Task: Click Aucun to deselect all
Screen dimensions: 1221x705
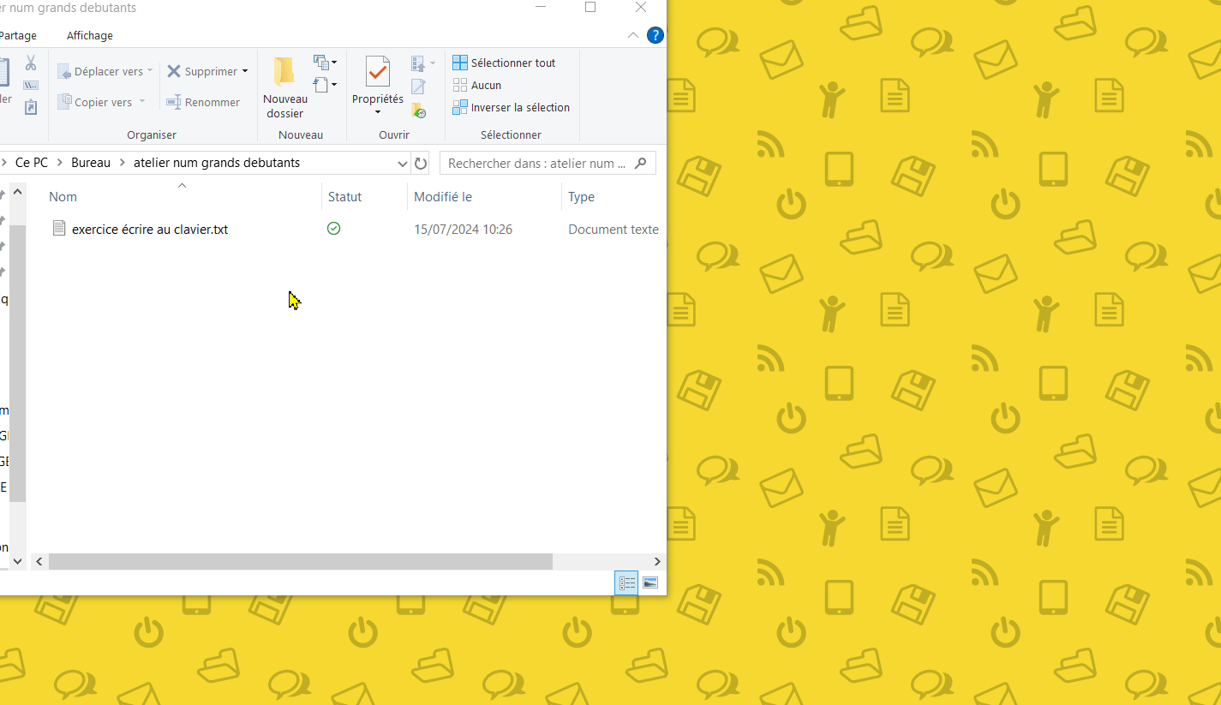Action: 477,85
